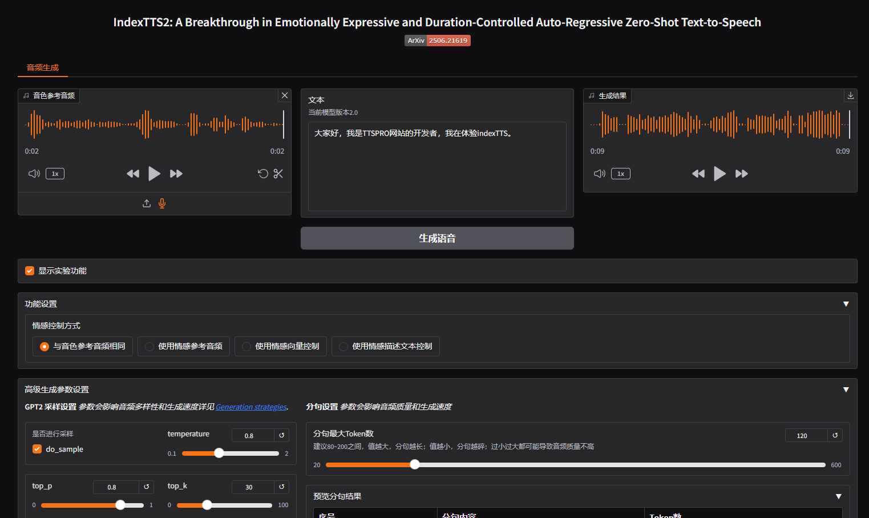
Task: Click the trim scissors icon
Action: (x=278, y=174)
